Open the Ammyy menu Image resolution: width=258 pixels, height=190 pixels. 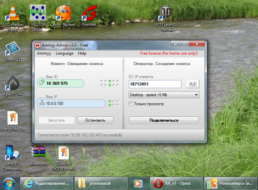(44, 53)
